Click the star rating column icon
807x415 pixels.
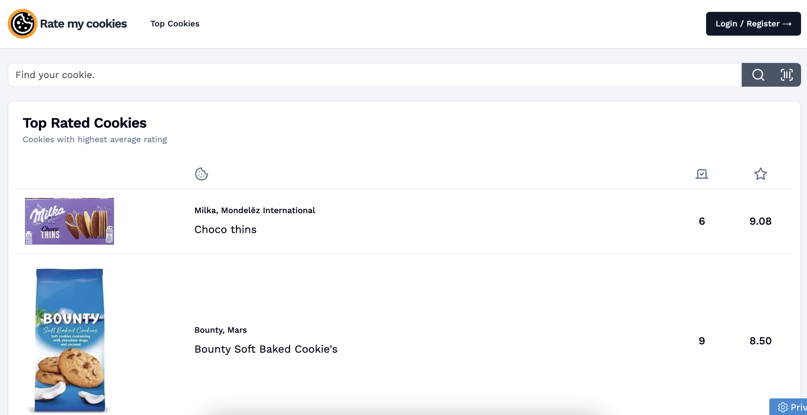[760, 174]
